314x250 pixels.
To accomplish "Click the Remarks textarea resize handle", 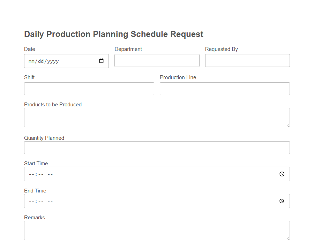I will click(x=288, y=238).
